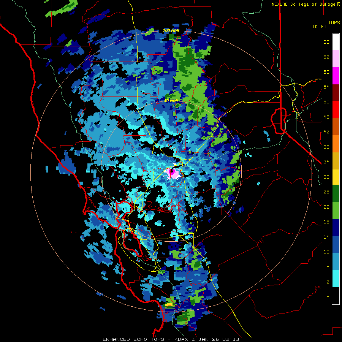
Task: Click the "26" legend value
Action: point(326,192)
